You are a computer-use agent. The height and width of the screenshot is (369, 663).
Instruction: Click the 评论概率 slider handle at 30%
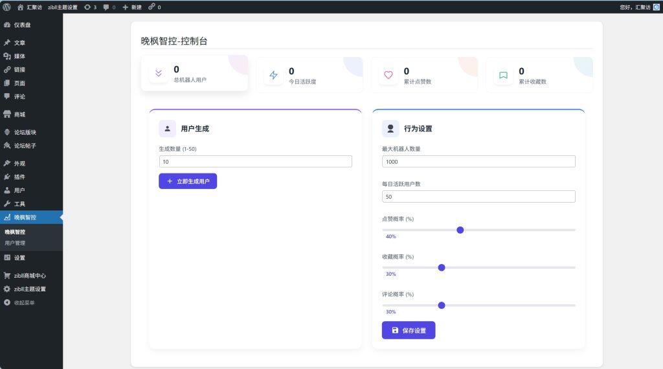tap(442, 305)
